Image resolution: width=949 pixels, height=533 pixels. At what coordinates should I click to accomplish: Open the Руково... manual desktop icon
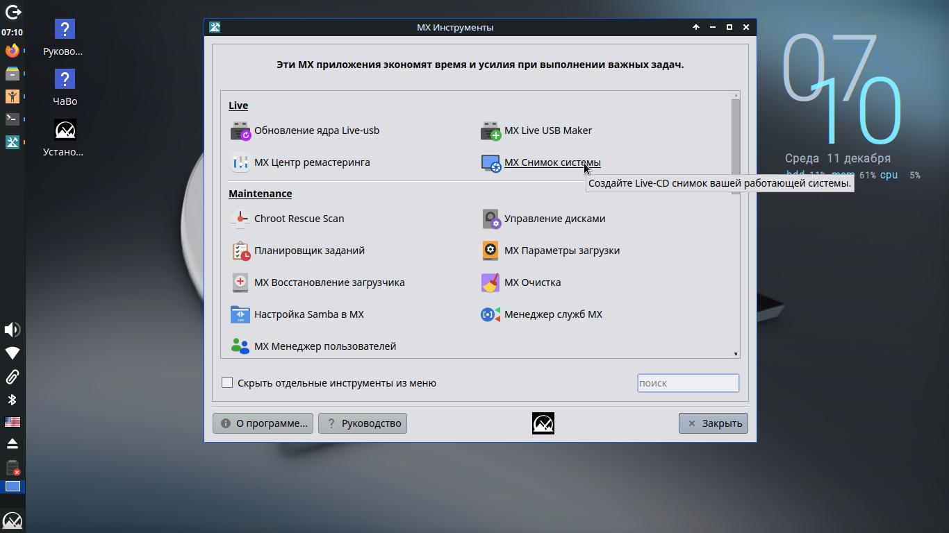[65, 37]
